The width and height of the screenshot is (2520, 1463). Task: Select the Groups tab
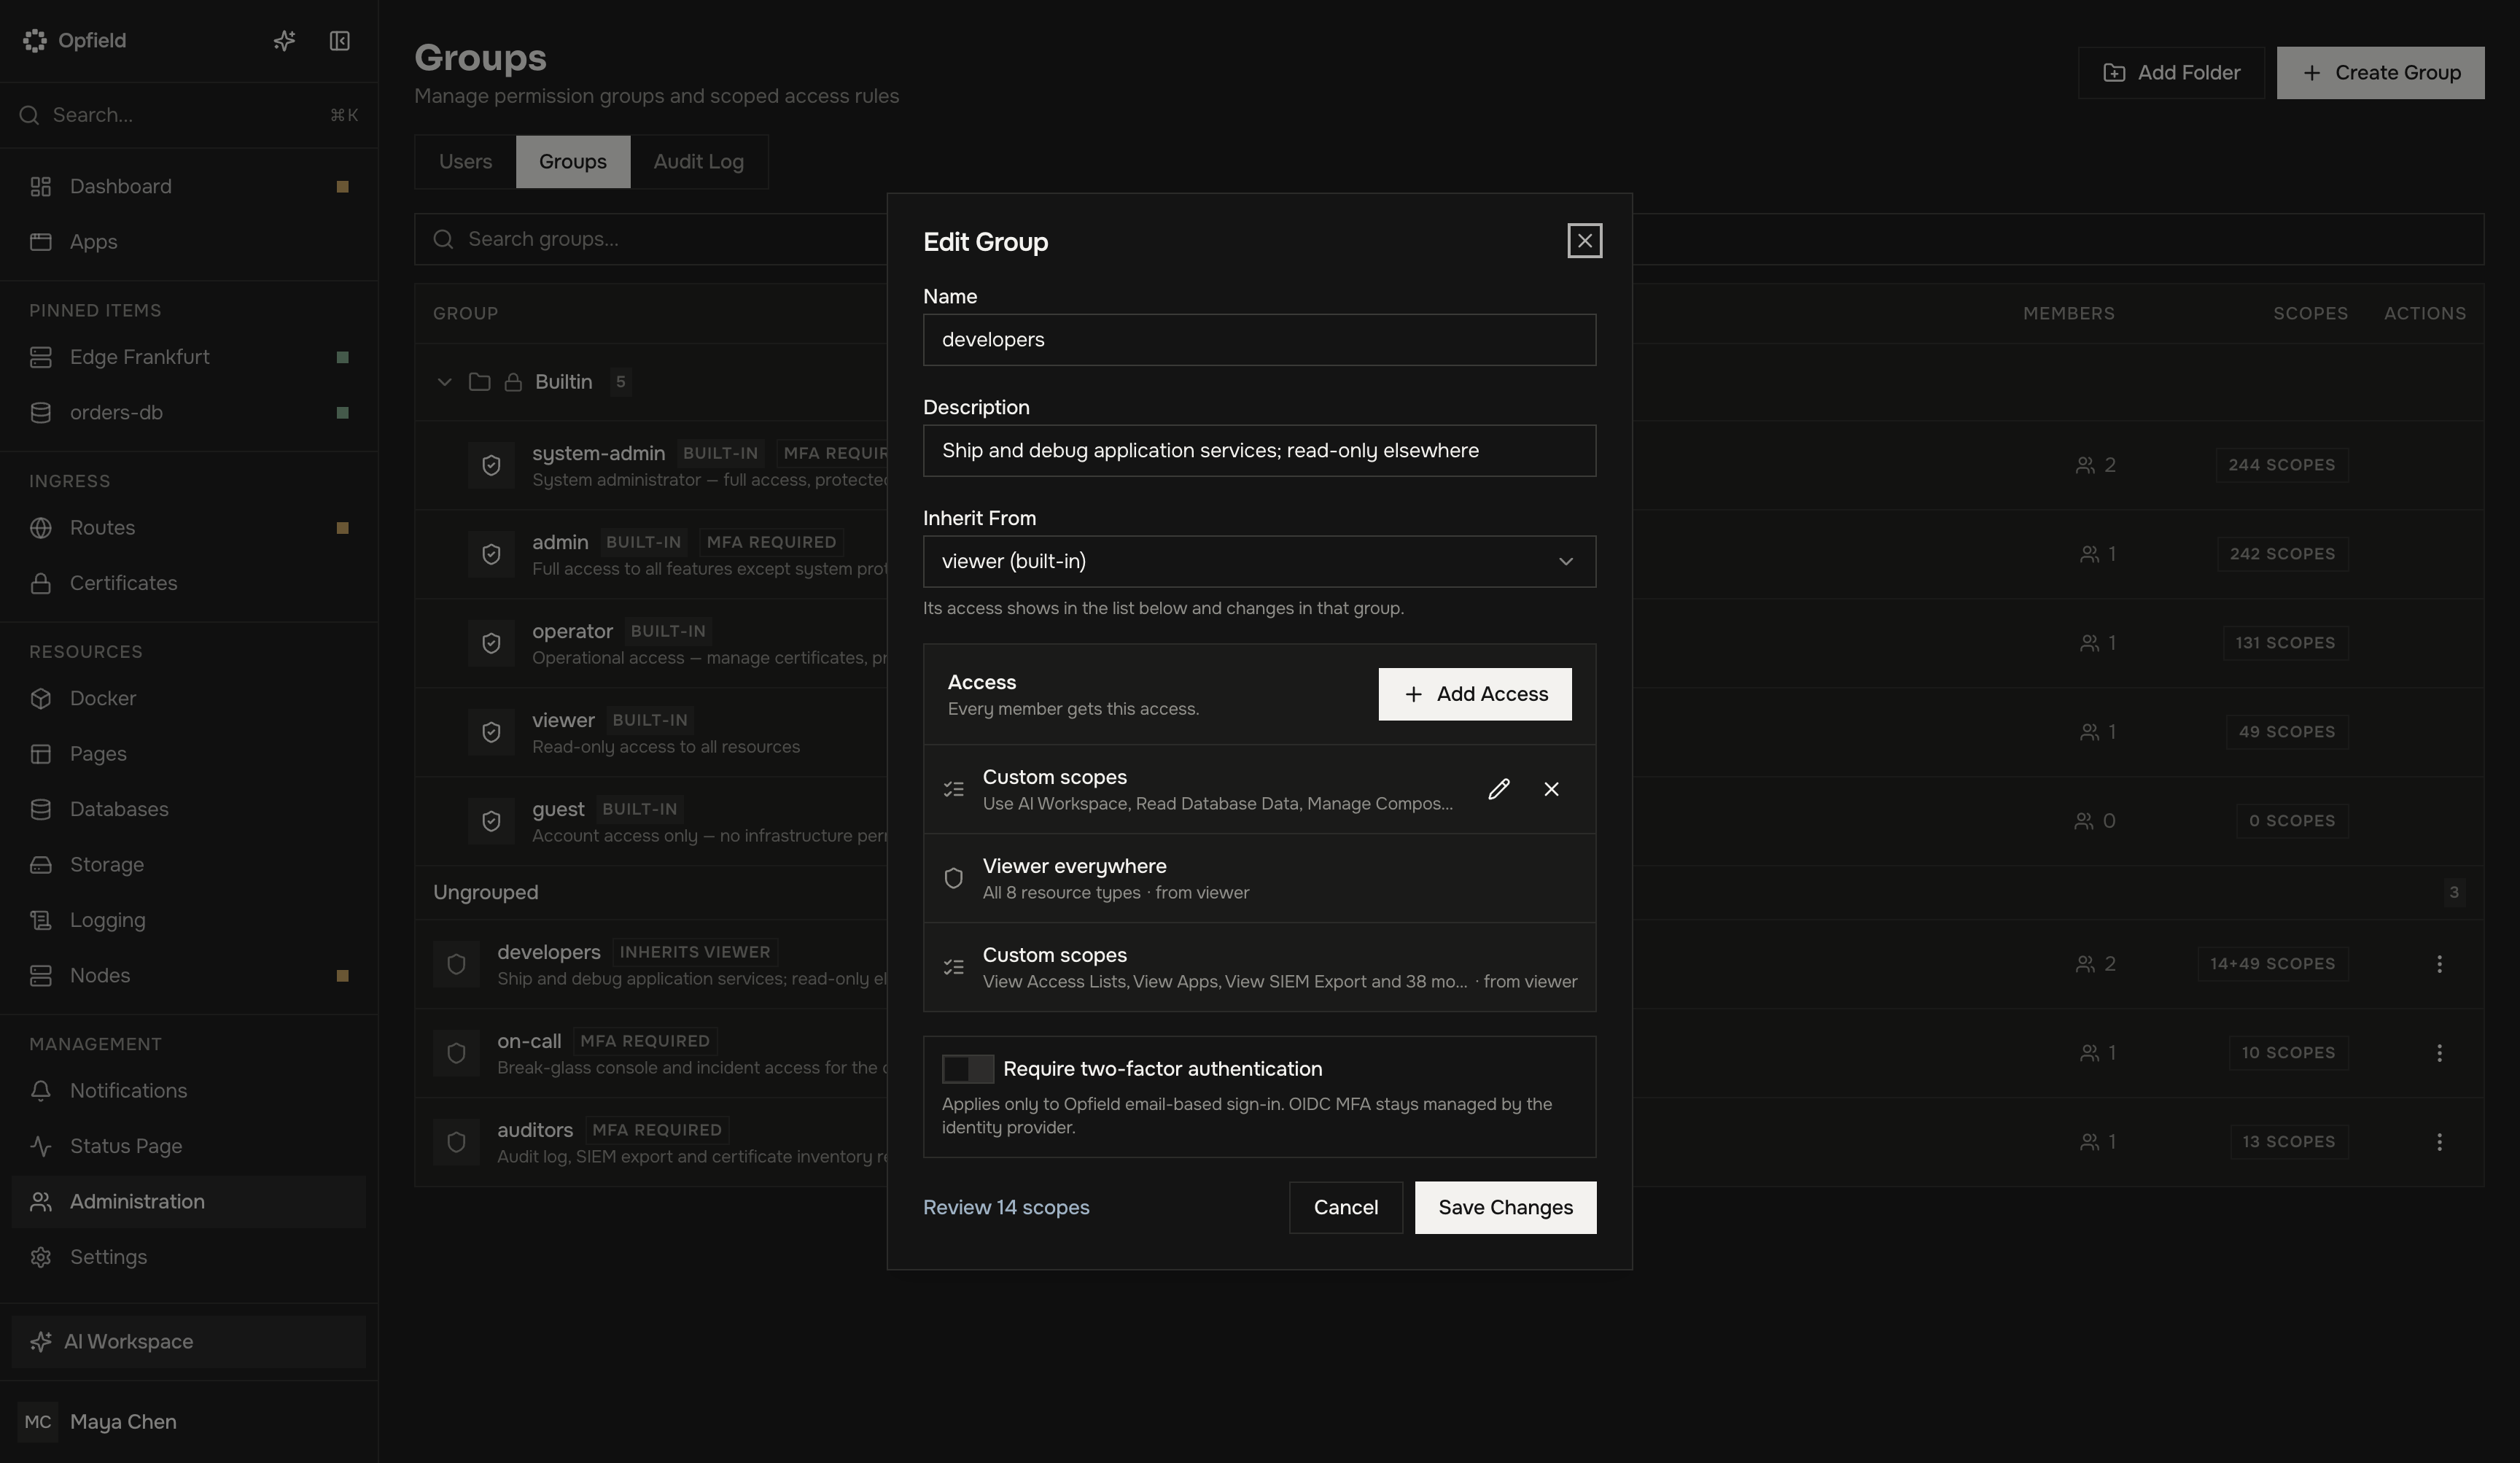[573, 162]
